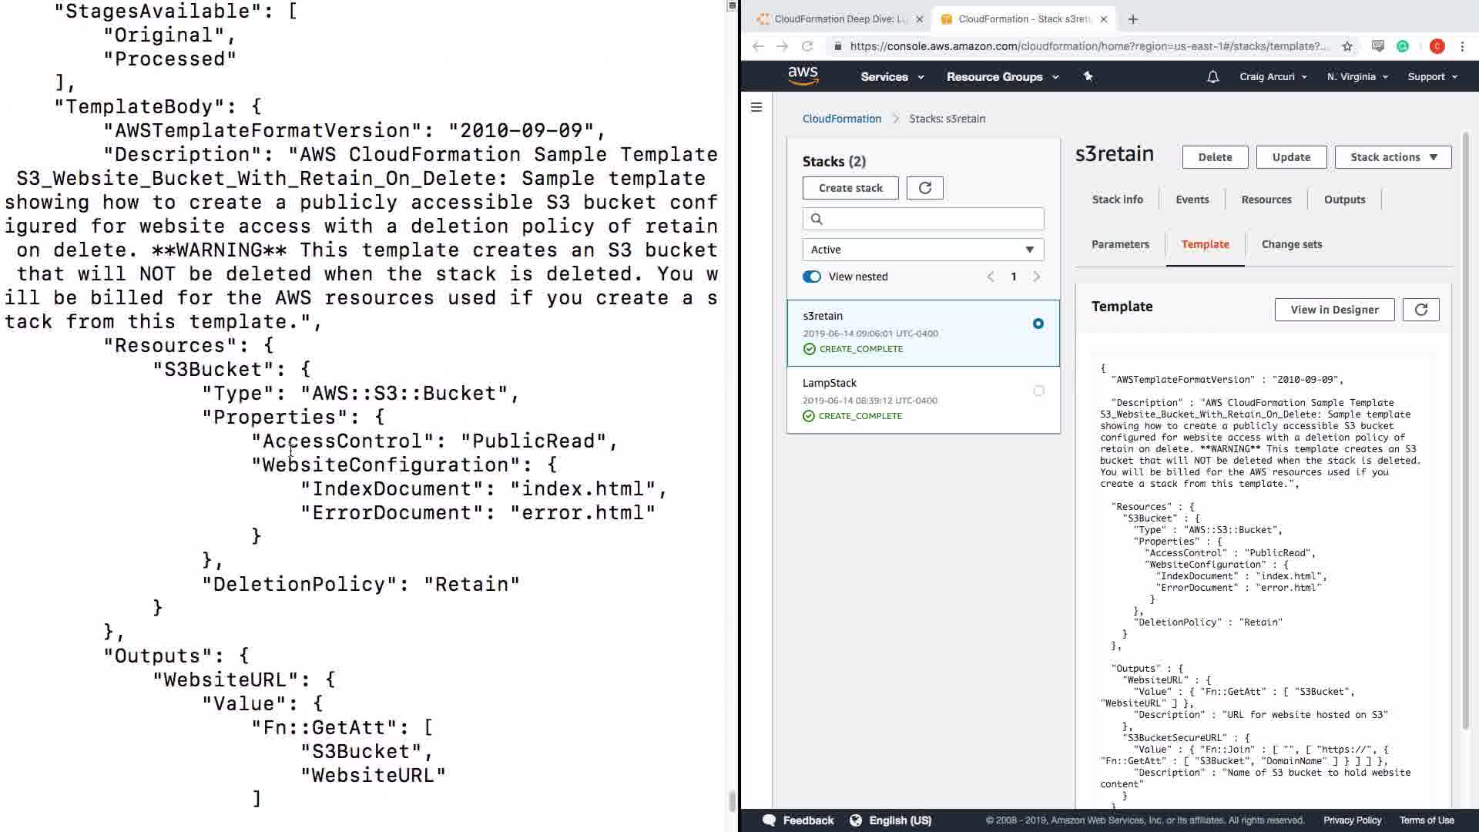
Task: Click the notifications bell icon
Action: tap(1212, 77)
